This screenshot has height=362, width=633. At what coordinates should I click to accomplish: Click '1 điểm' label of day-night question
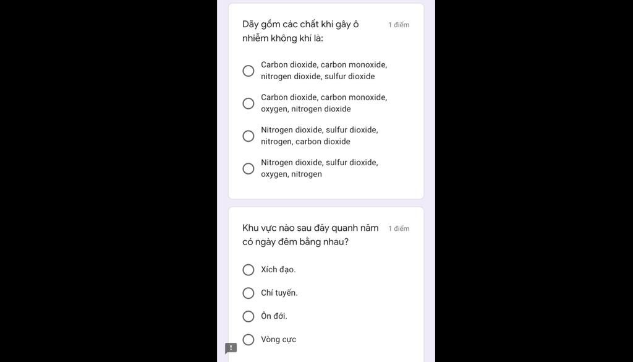pos(399,229)
